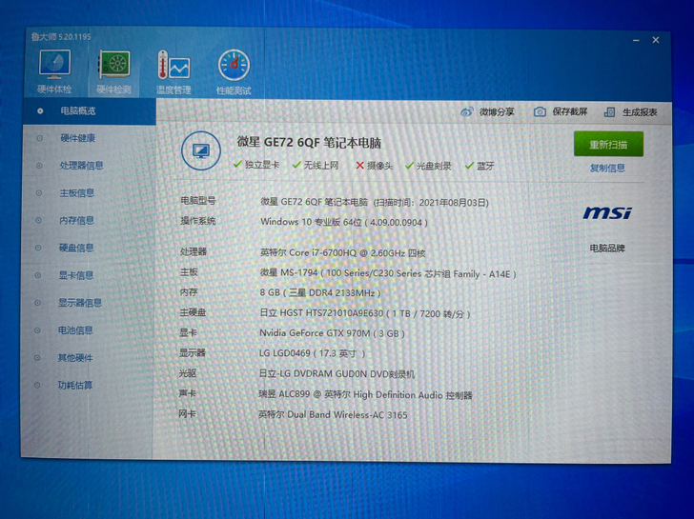Viewport: 694px width, 519px height.
Task: Click the red X beside 摄像头
Action: pos(359,166)
